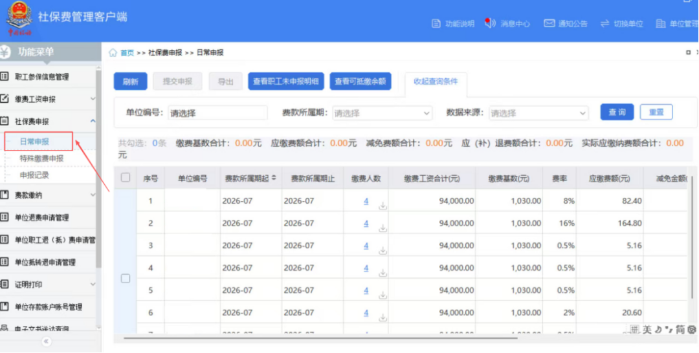This screenshot has width=699, height=353.
Task: Click 单位抵转退申请管理 menu icon
Action: point(5,262)
